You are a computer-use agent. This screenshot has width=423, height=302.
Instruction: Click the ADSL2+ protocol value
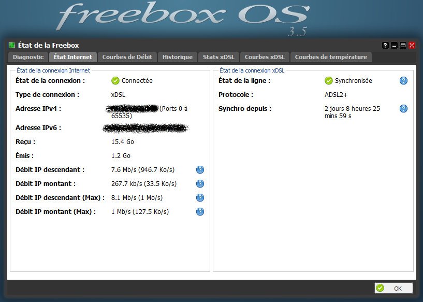[336, 95]
